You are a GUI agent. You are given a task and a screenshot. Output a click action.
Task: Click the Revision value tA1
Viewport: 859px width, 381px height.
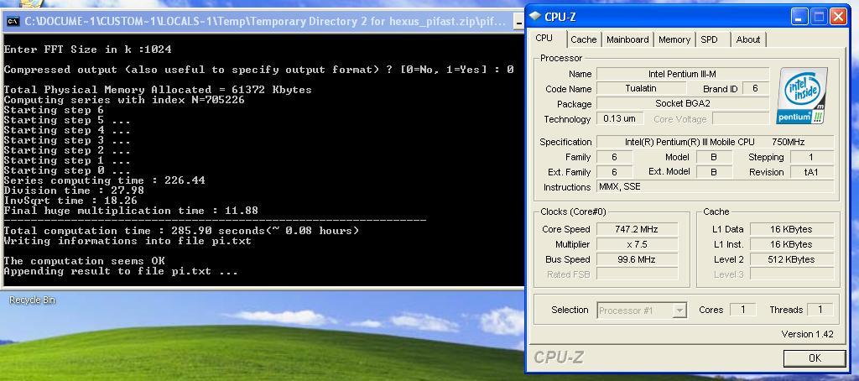811,172
